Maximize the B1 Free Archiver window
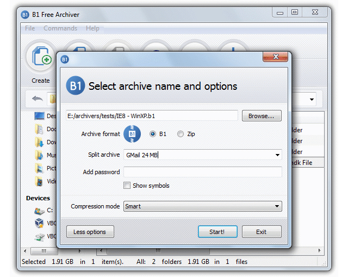Screen dimensions: 348x277 click(295, 12)
